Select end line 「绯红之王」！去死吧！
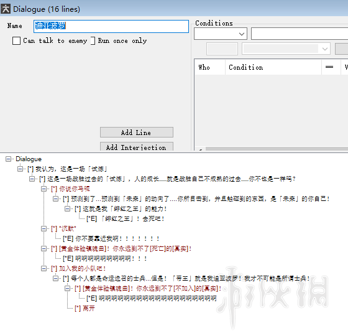The height and width of the screenshot is (336, 348). (x=125, y=218)
